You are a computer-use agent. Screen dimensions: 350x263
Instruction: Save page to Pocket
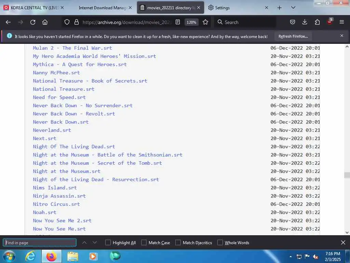click(293, 22)
